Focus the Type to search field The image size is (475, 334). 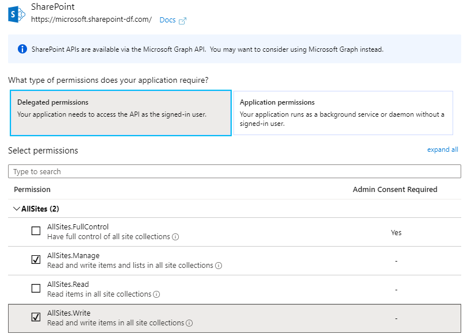(x=235, y=171)
